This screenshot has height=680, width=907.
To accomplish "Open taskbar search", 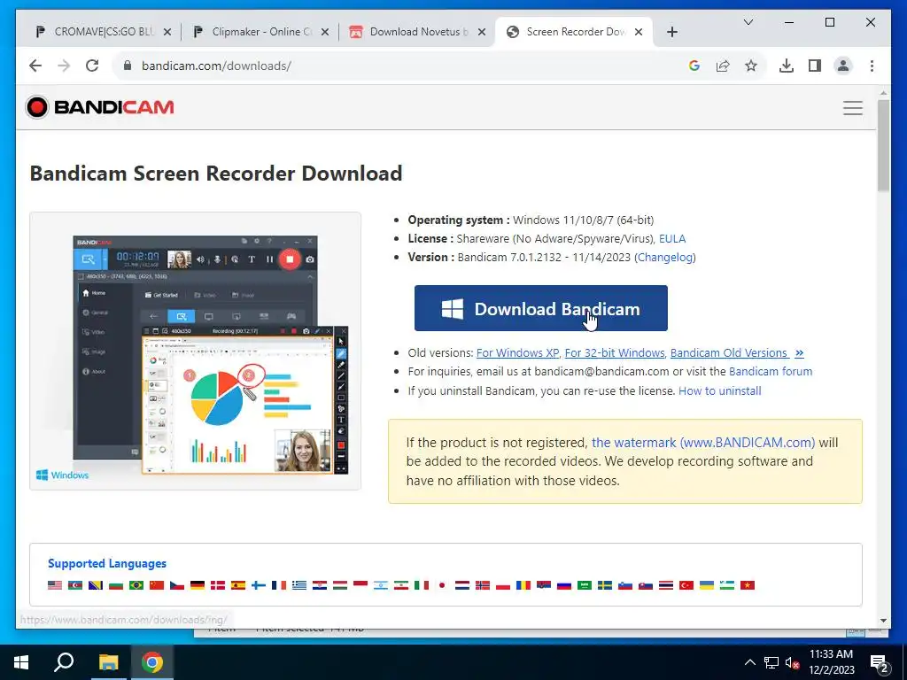I will click(x=64, y=662).
